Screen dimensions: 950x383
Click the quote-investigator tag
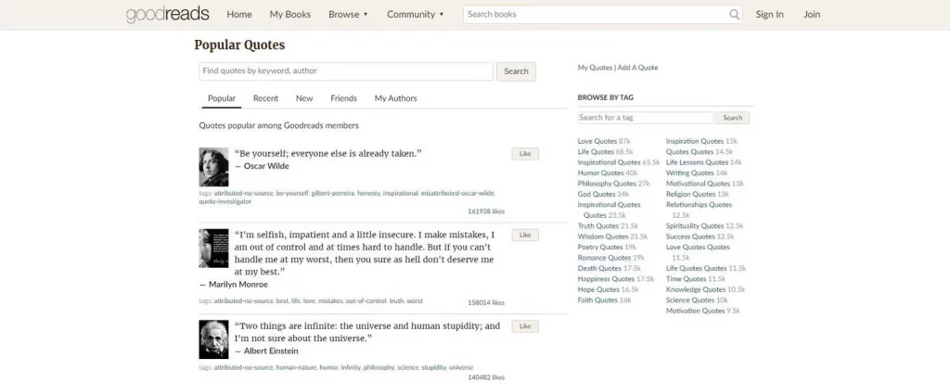(x=225, y=202)
